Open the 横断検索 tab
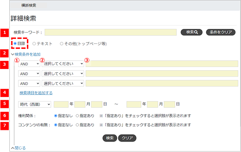The height and width of the screenshot is (152, 241). [29, 5]
